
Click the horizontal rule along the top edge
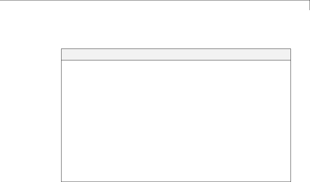tap(155, 0)
